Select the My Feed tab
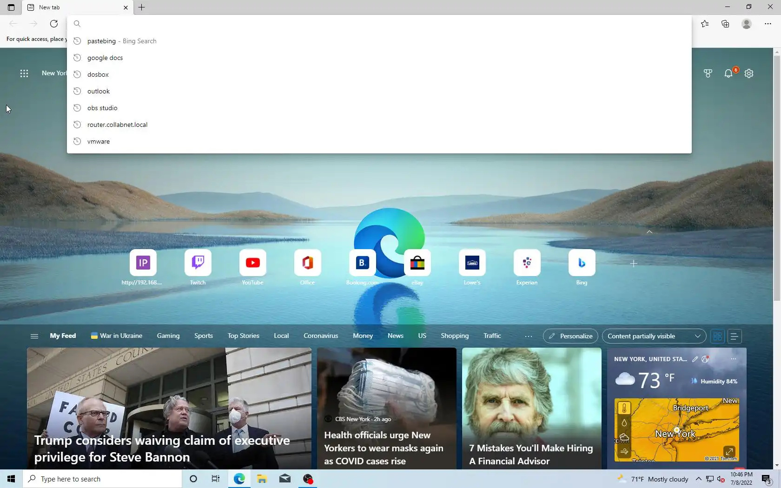This screenshot has width=781, height=488. click(x=63, y=336)
